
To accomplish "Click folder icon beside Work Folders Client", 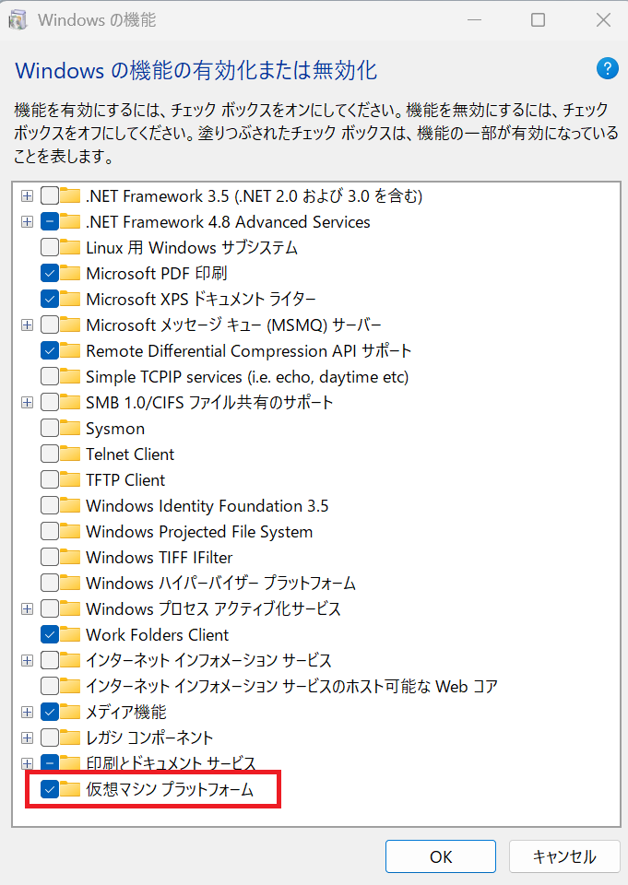I will point(70,634).
